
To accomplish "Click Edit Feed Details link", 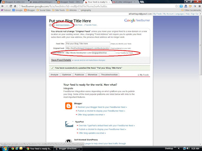I will [x=63, y=25].
